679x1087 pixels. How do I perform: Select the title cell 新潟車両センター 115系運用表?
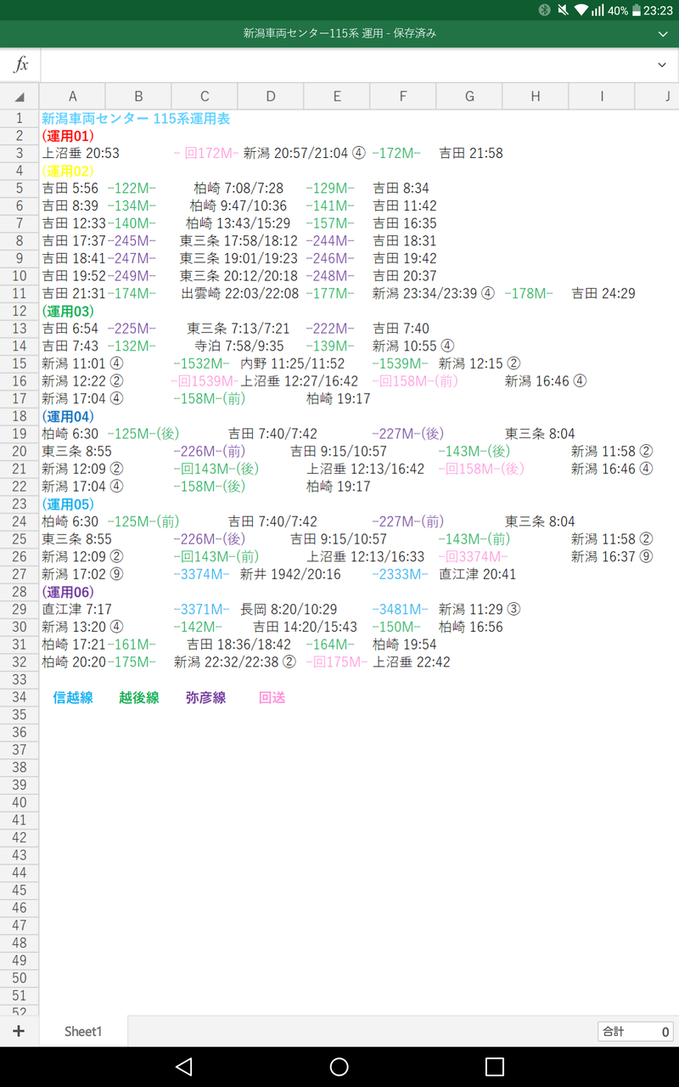click(136, 119)
